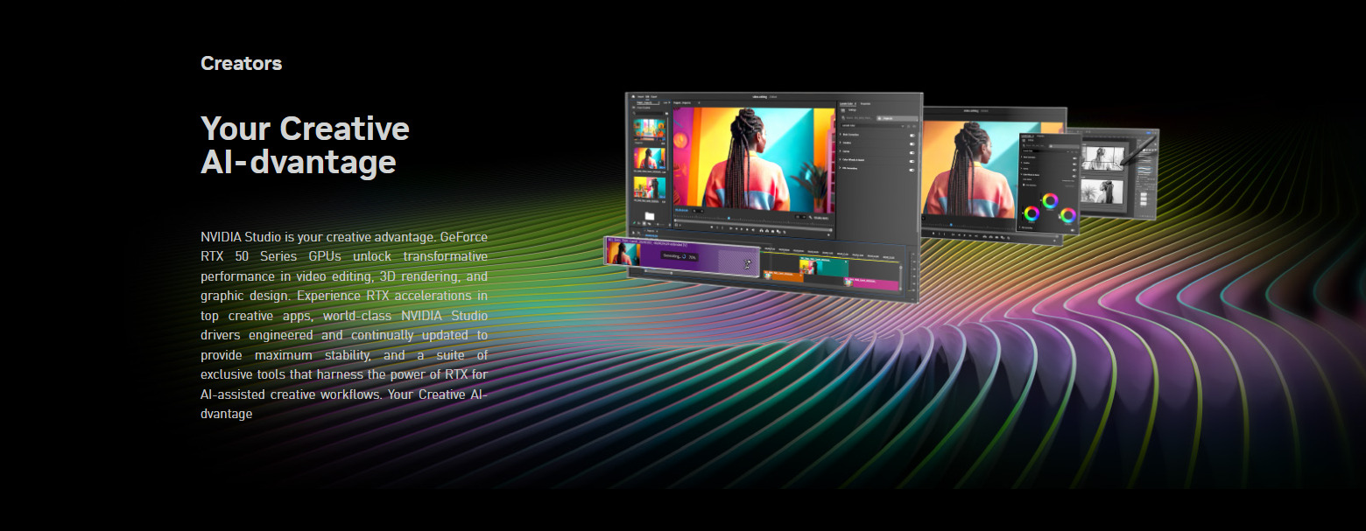The image size is (1366, 531).
Task: Select the pink clip on the editor timeline
Action: [x=871, y=283]
